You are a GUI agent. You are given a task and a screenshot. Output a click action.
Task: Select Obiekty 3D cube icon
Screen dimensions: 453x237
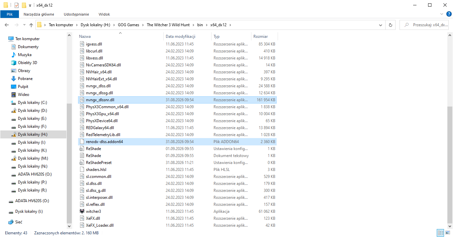pyautogui.click(x=14, y=63)
